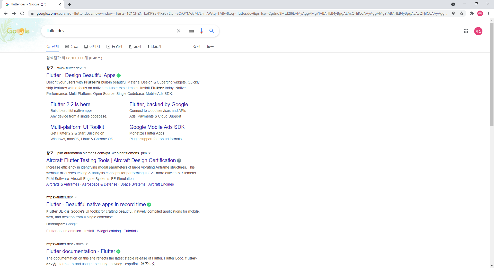Click the verified checkmark next to Flutter ad title

119,76
